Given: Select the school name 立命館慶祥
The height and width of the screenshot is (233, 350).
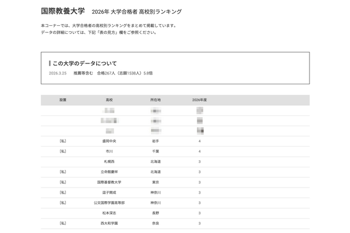Looking at the screenshot, I should [109, 172].
